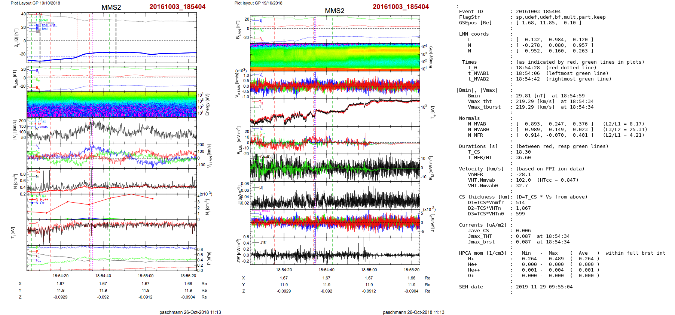Click the SEH date value 2019-11-29 09:55:04

click(x=544, y=287)
